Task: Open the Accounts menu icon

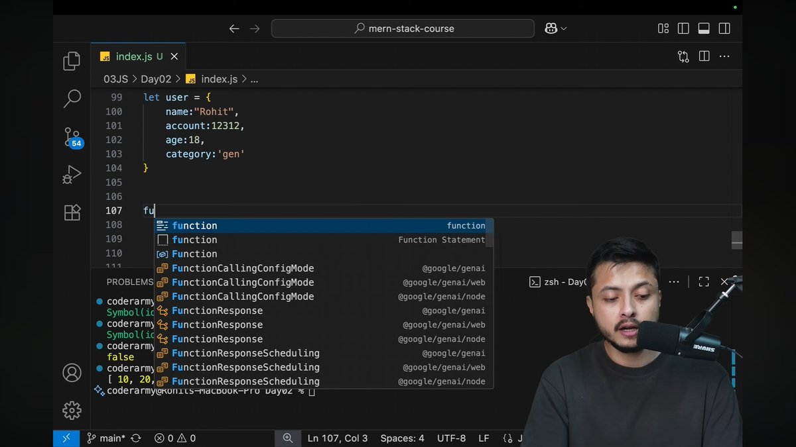Action: pyautogui.click(x=72, y=372)
